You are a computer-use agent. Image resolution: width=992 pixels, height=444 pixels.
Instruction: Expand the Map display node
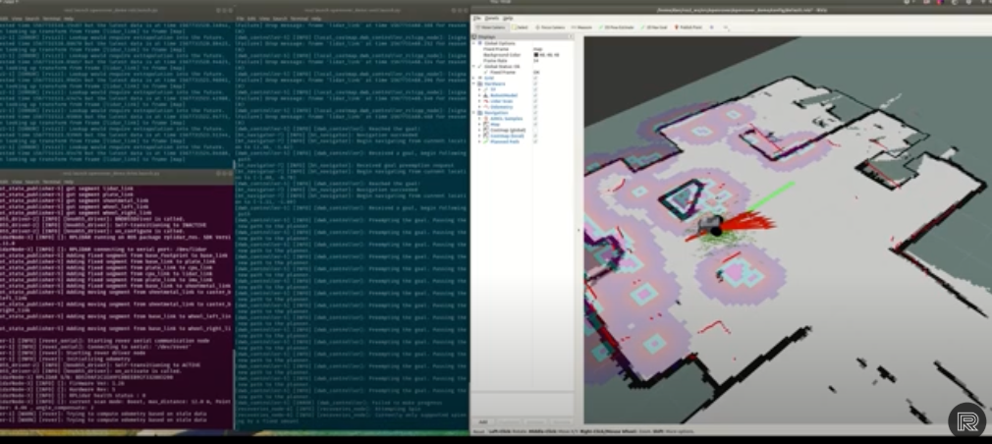point(479,124)
